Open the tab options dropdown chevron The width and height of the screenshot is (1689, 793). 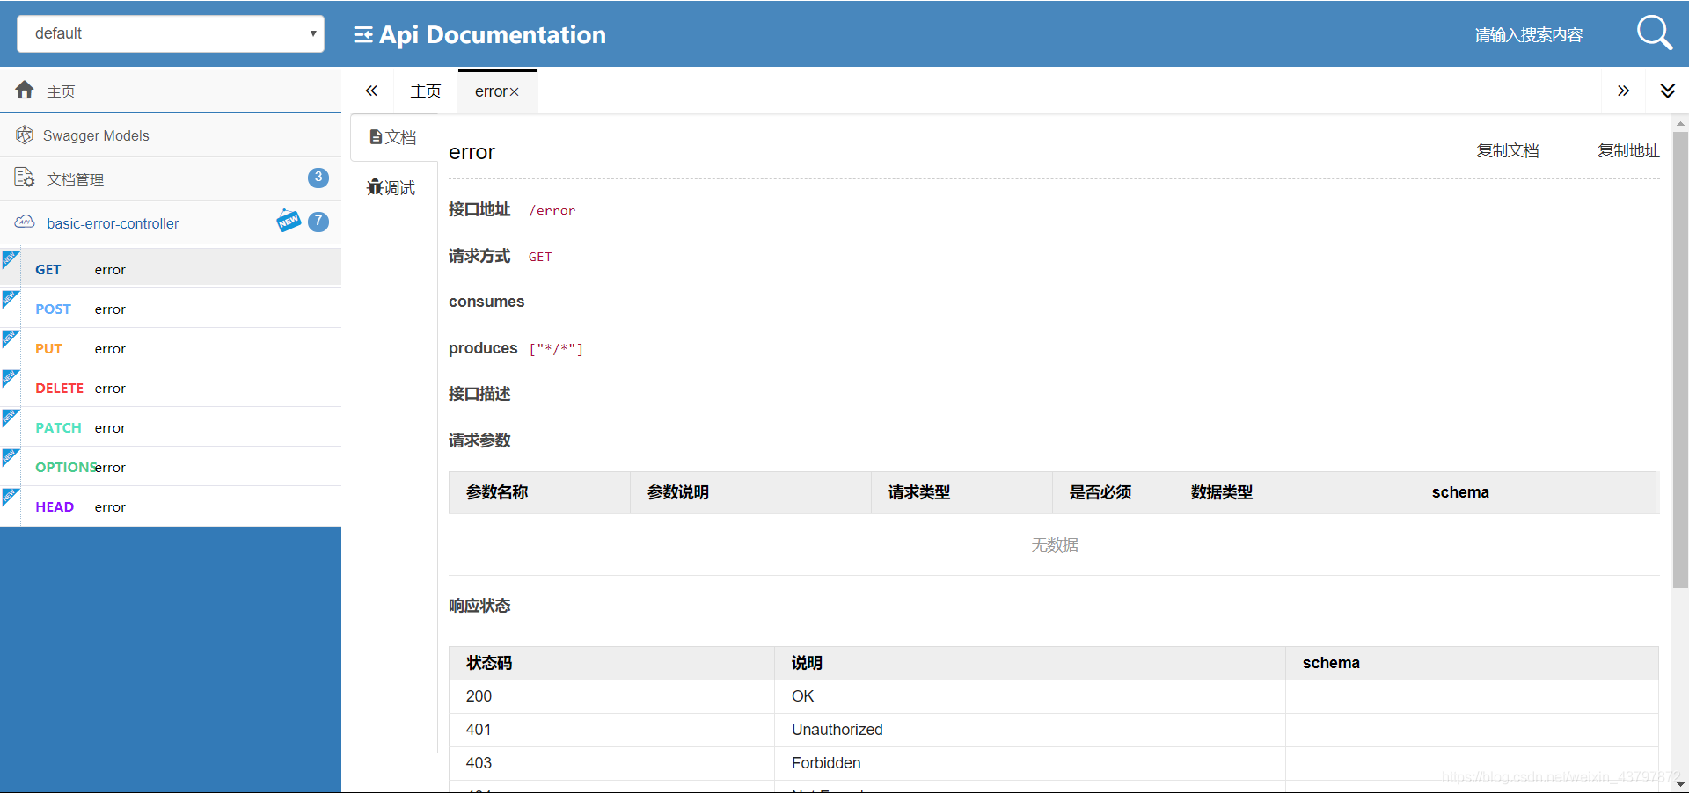click(1667, 91)
